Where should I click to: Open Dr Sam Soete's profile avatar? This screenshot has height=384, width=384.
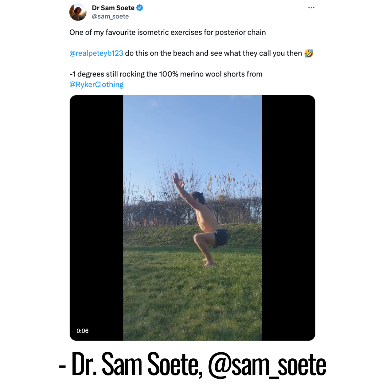[x=78, y=12]
